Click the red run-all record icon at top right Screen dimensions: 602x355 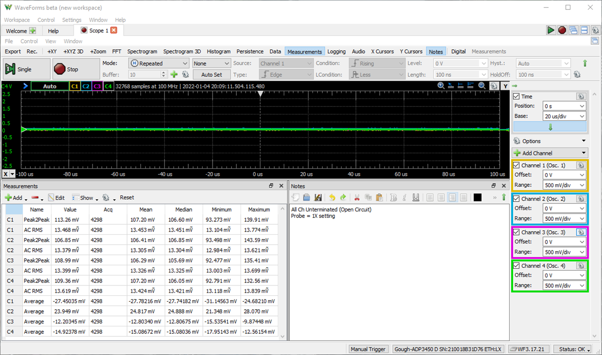point(562,30)
